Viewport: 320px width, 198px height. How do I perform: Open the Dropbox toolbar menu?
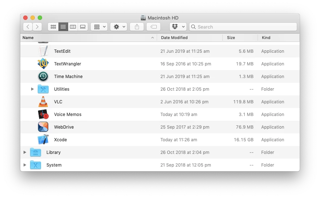[x=178, y=27]
